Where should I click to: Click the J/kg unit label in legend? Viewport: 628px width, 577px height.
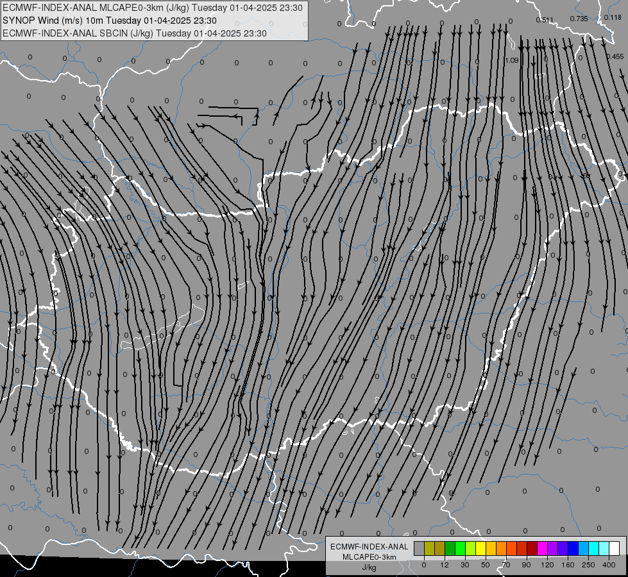click(x=369, y=567)
